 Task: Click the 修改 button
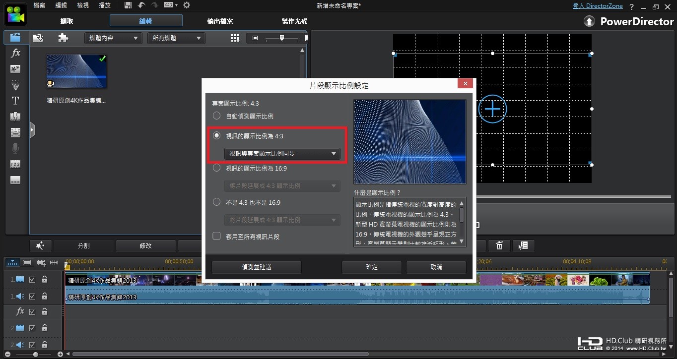146,245
